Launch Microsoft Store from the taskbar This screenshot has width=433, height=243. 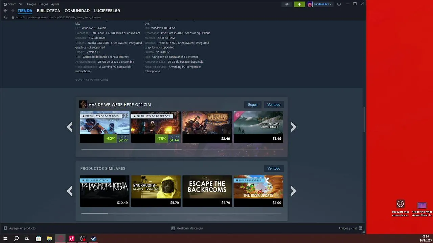[39, 239]
